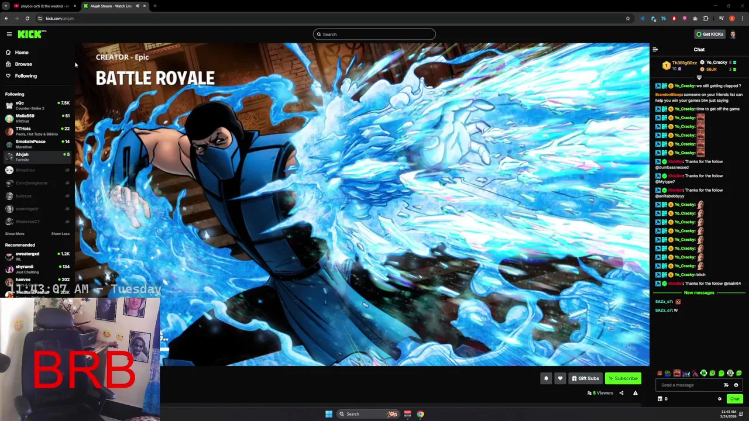Toggle stream notifications bell
The image size is (749, 421).
[x=546, y=378]
